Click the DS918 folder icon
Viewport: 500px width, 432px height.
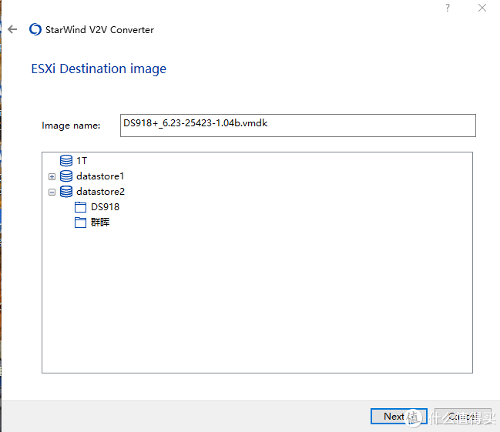(x=80, y=207)
